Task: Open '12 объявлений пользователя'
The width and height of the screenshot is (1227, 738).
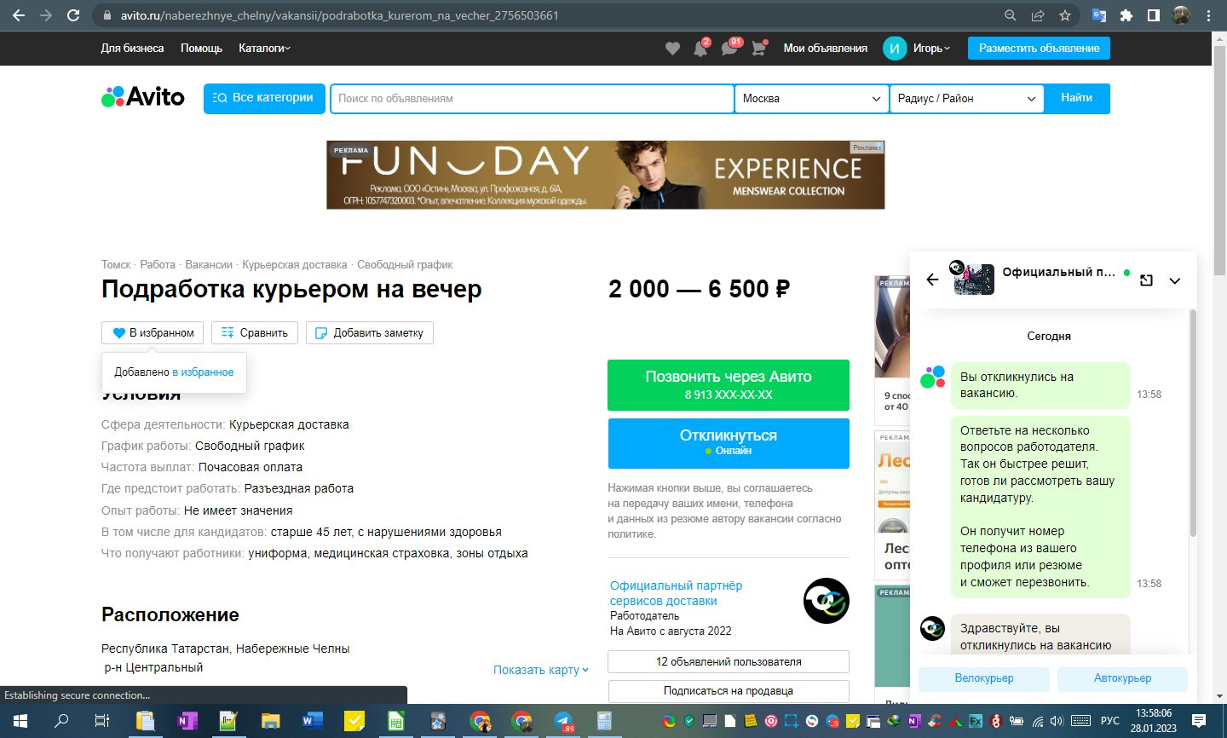Action: (x=729, y=662)
